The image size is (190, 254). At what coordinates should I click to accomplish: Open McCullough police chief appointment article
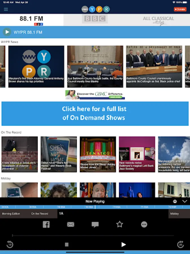(154, 67)
